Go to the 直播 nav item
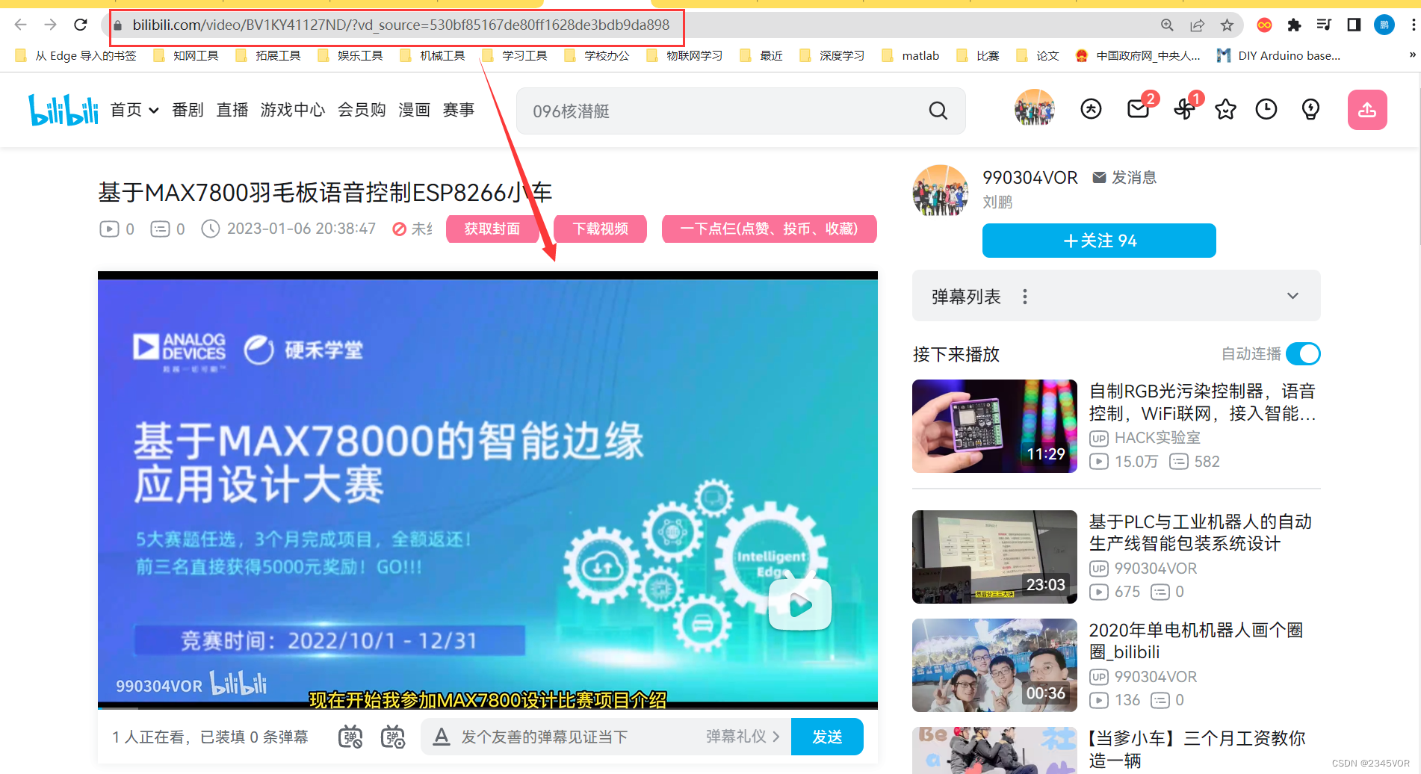1421x774 pixels. pyautogui.click(x=232, y=110)
